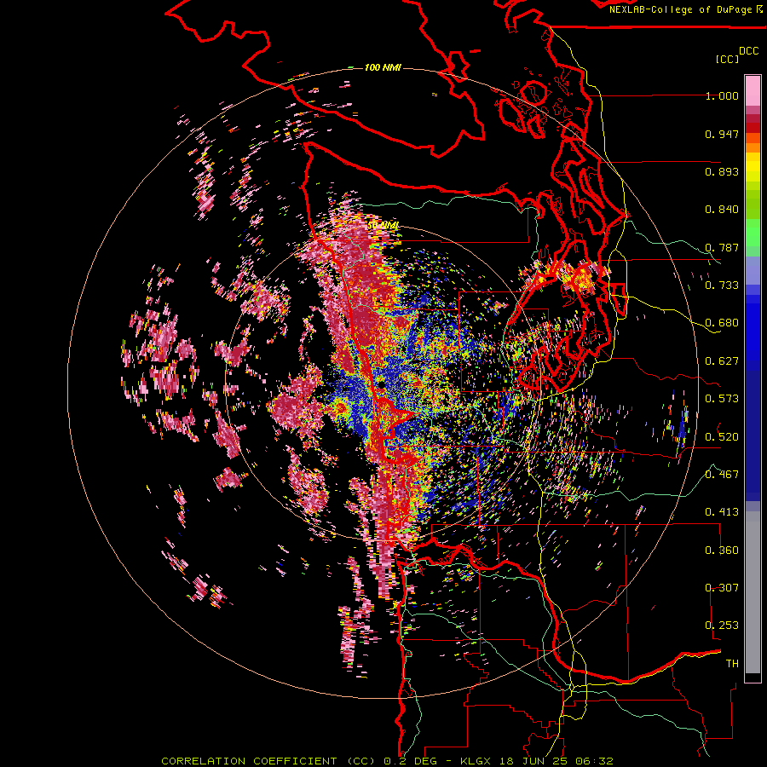Click the 0.947 scale value
This screenshot has height=767, width=767.
pos(722,134)
